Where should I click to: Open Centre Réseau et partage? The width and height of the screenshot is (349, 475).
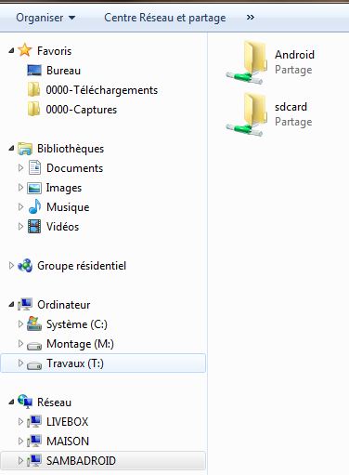(x=165, y=18)
